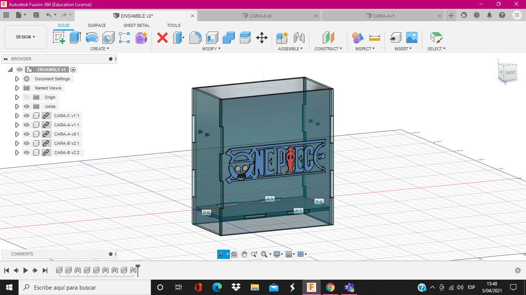
Task: Click the FRONT face of view cube
Action: [x=510, y=73]
